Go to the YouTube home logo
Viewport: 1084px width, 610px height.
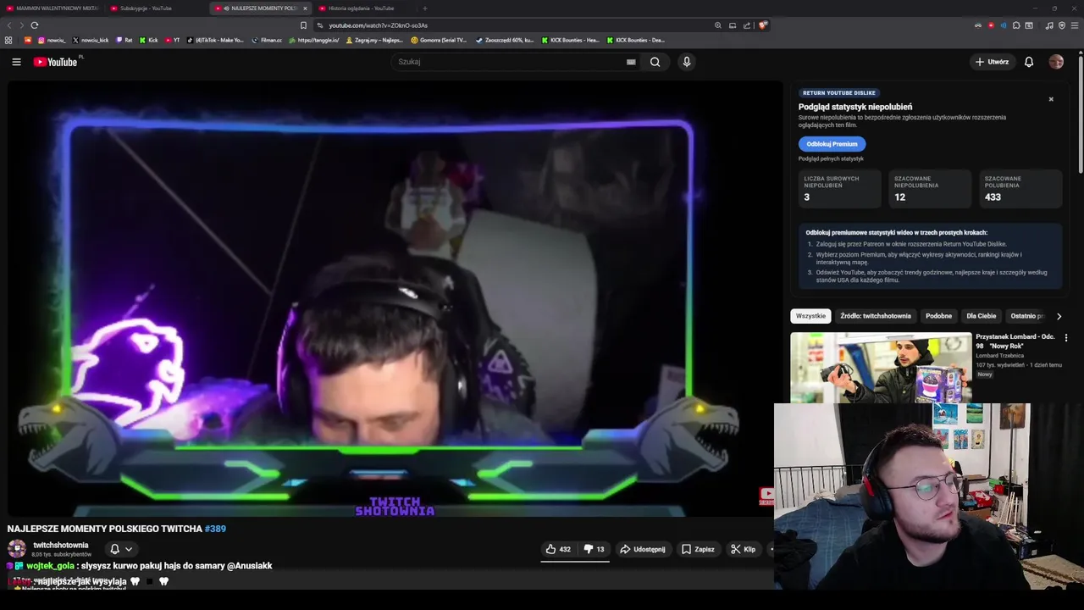click(x=55, y=62)
